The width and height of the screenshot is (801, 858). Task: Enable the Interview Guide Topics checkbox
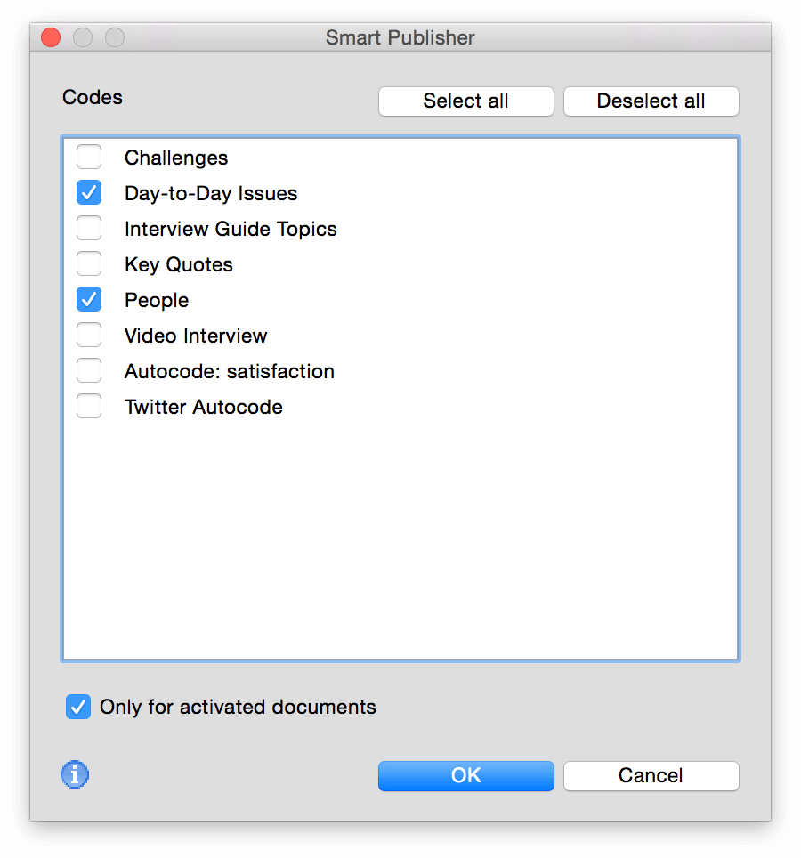(89, 228)
